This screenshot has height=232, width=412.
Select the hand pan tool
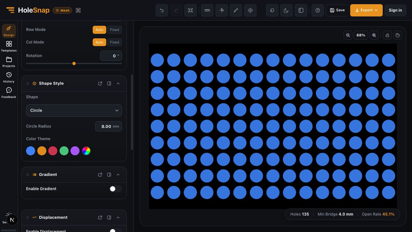[398, 35]
